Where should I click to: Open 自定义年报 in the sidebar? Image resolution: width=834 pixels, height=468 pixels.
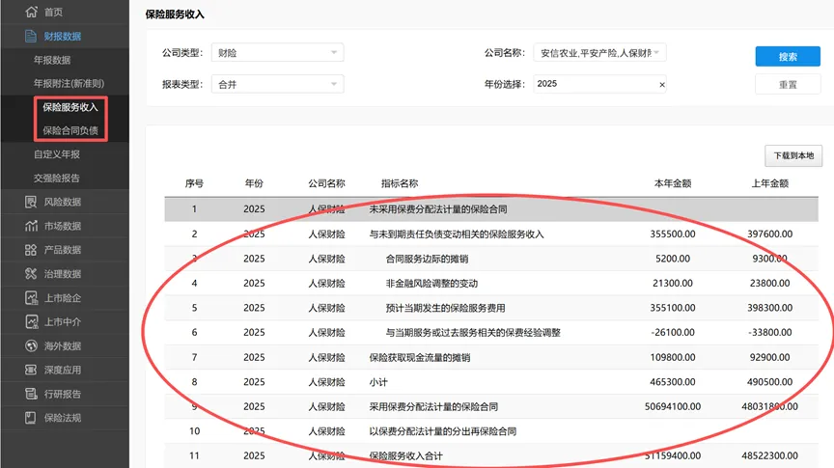point(57,154)
